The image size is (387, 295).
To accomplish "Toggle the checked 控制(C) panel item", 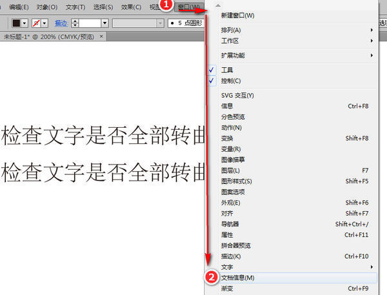I will click(230, 81).
